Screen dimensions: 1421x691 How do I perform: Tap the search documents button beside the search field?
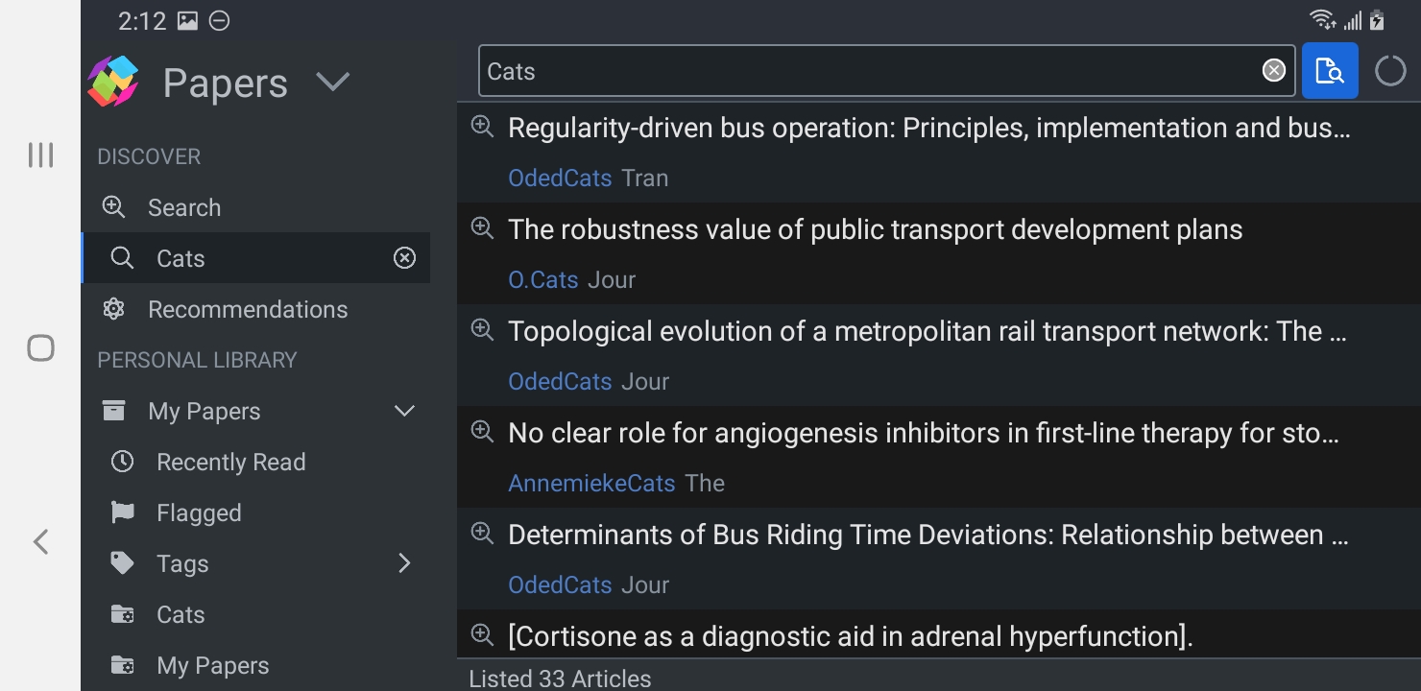[1330, 71]
